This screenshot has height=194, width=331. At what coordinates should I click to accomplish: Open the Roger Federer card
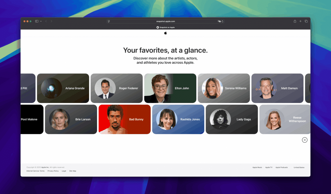point(116,88)
